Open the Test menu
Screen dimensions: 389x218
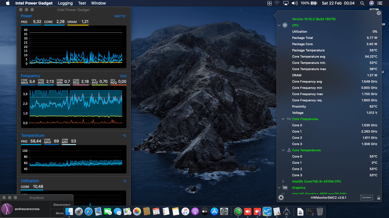(82, 3)
